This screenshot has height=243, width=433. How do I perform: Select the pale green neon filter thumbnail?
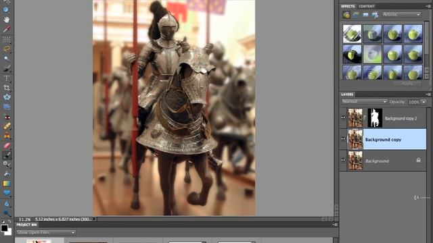tap(372, 54)
